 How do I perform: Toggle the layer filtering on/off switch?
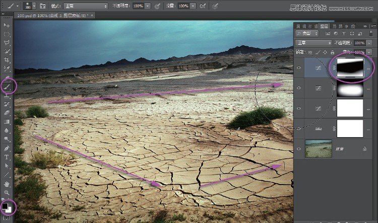[x=371, y=34]
